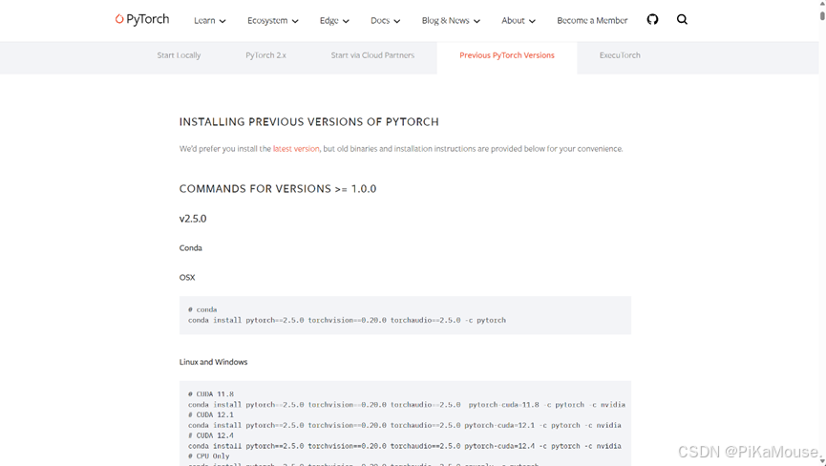Viewport: 826px width, 466px height.
Task: Click the CPU Only comment line
Action: (x=208, y=456)
